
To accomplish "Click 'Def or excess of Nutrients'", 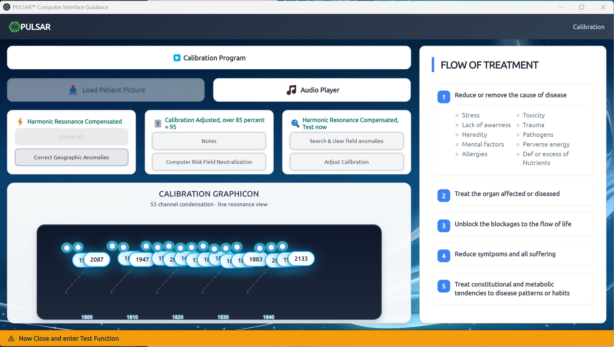I will click(x=546, y=158).
